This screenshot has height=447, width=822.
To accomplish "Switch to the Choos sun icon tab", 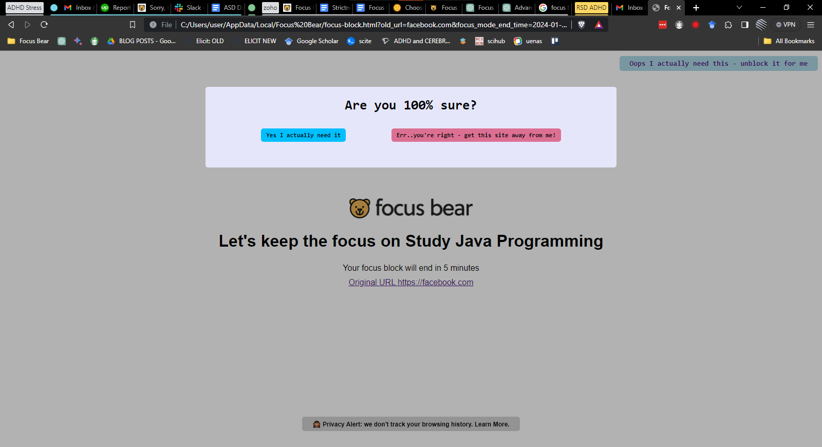I will [x=408, y=8].
